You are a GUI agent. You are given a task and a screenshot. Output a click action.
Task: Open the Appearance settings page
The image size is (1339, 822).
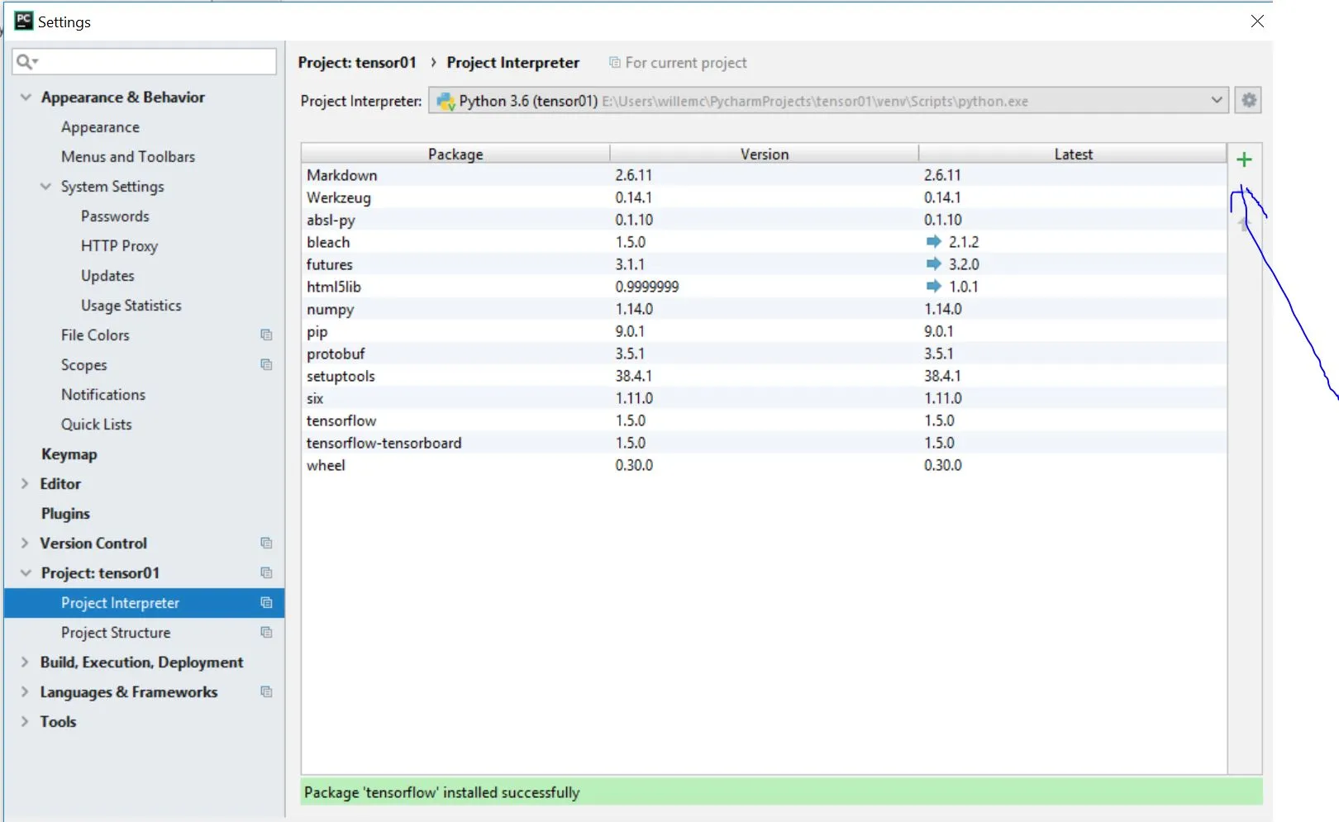(x=100, y=127)
